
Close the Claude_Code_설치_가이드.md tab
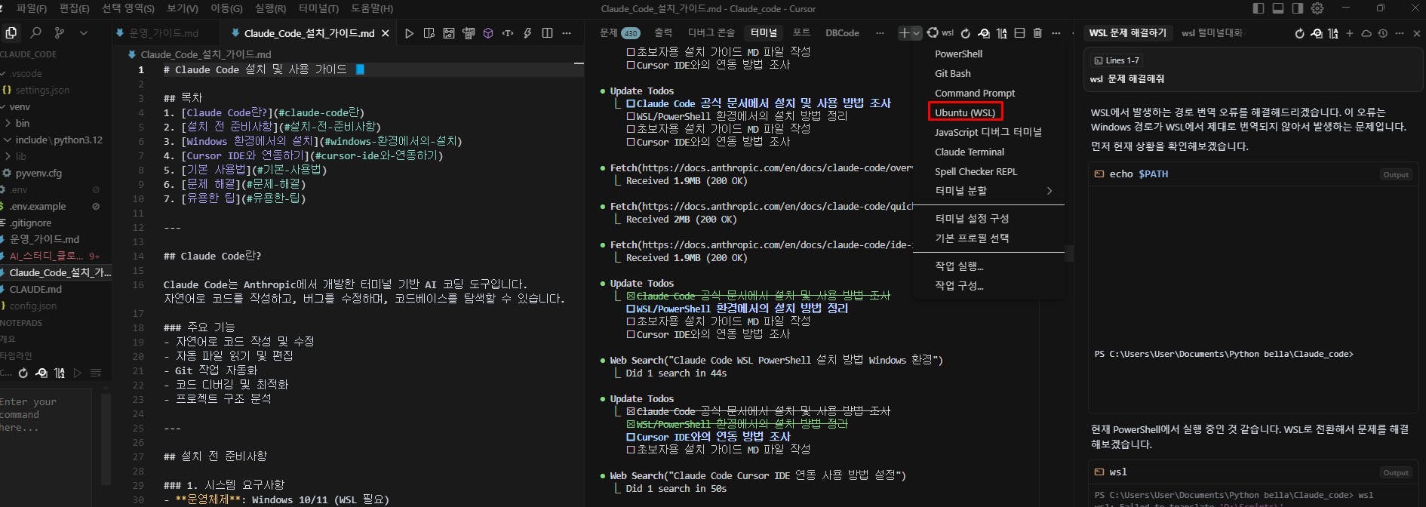click(x=386, y=33)
